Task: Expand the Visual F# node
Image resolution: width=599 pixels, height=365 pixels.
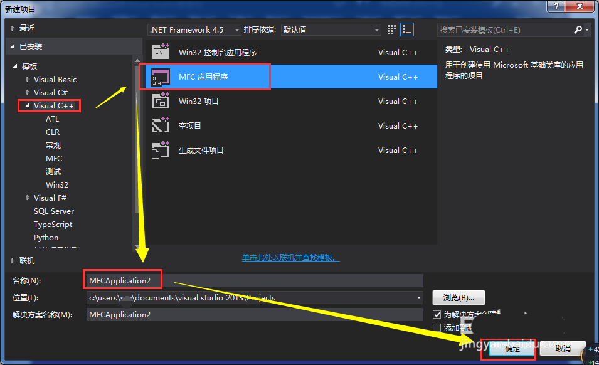Action: tap(28, 198)
